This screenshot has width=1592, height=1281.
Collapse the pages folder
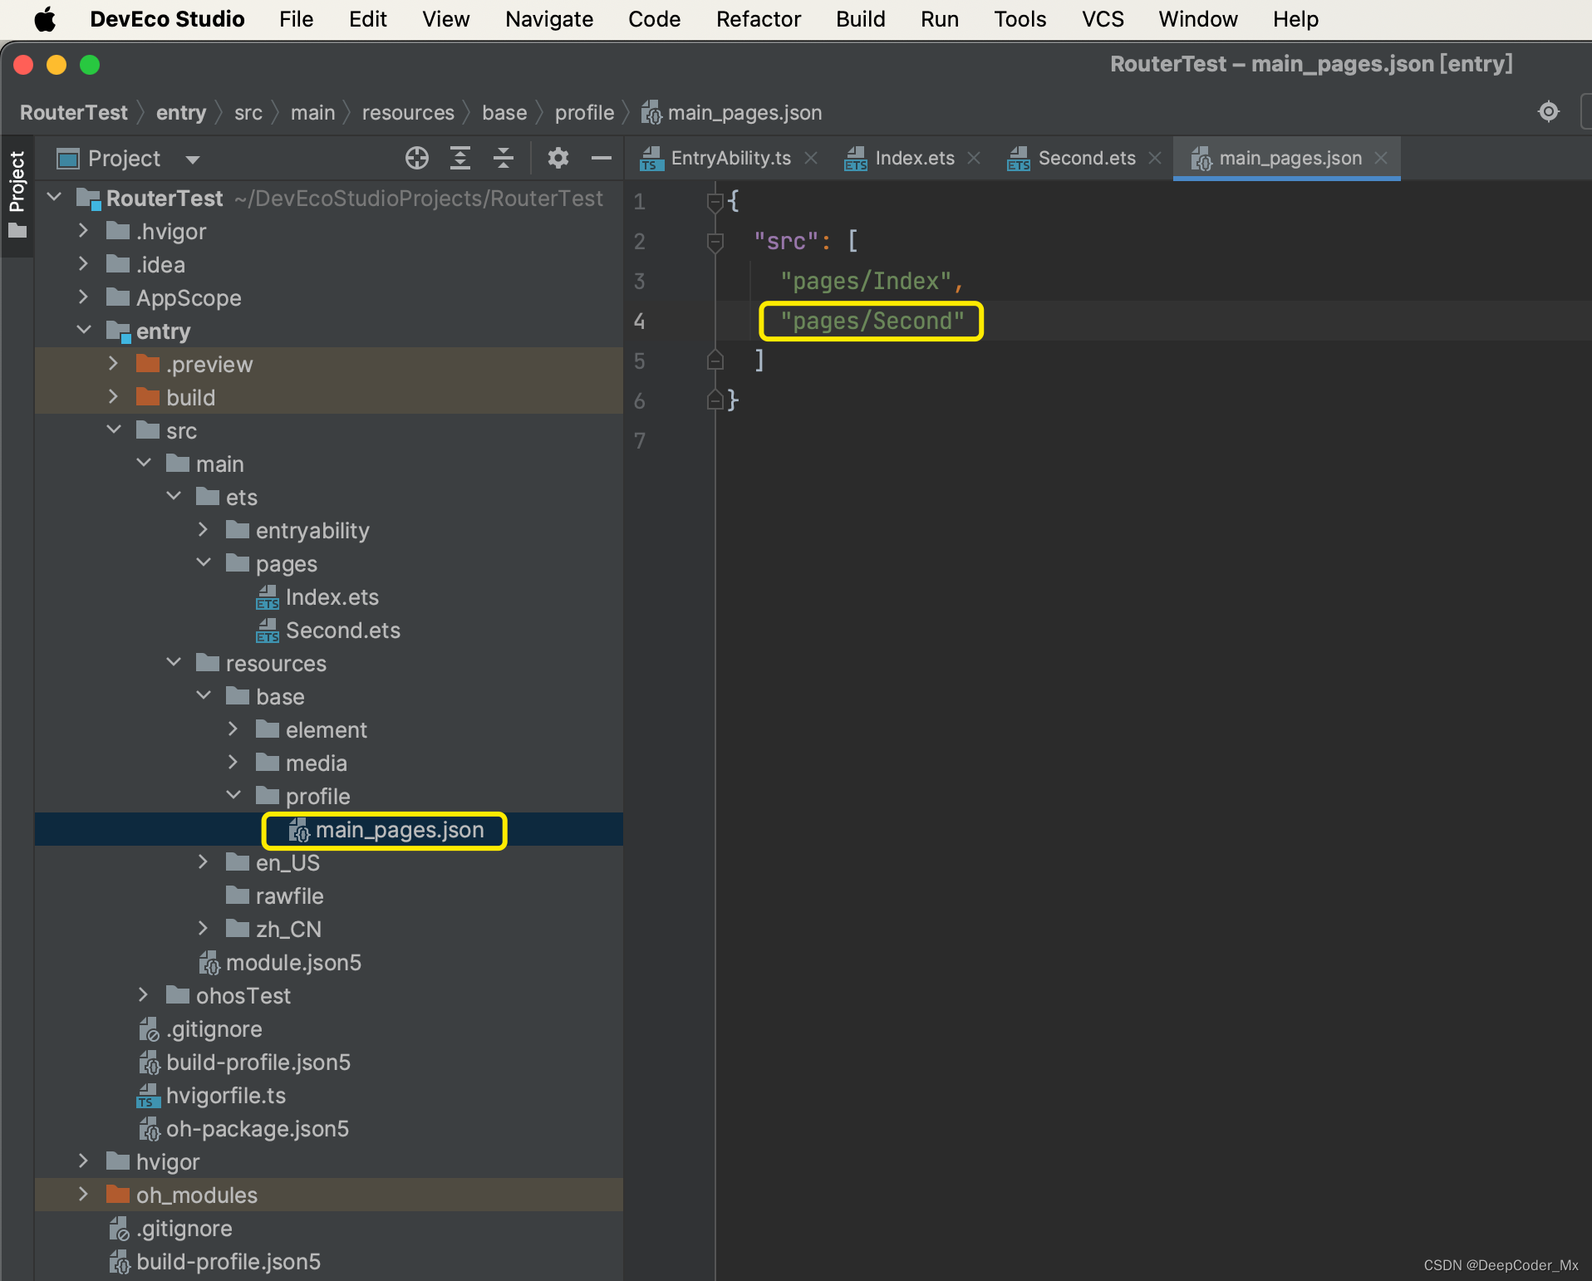click(x=203, y=563)
